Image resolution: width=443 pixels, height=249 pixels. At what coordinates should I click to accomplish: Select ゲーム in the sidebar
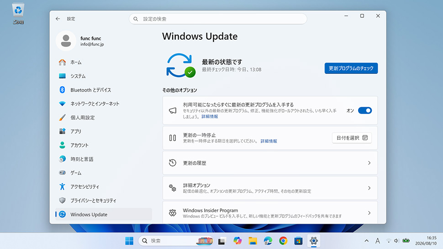pyautogui.click(x=104, y=173)
